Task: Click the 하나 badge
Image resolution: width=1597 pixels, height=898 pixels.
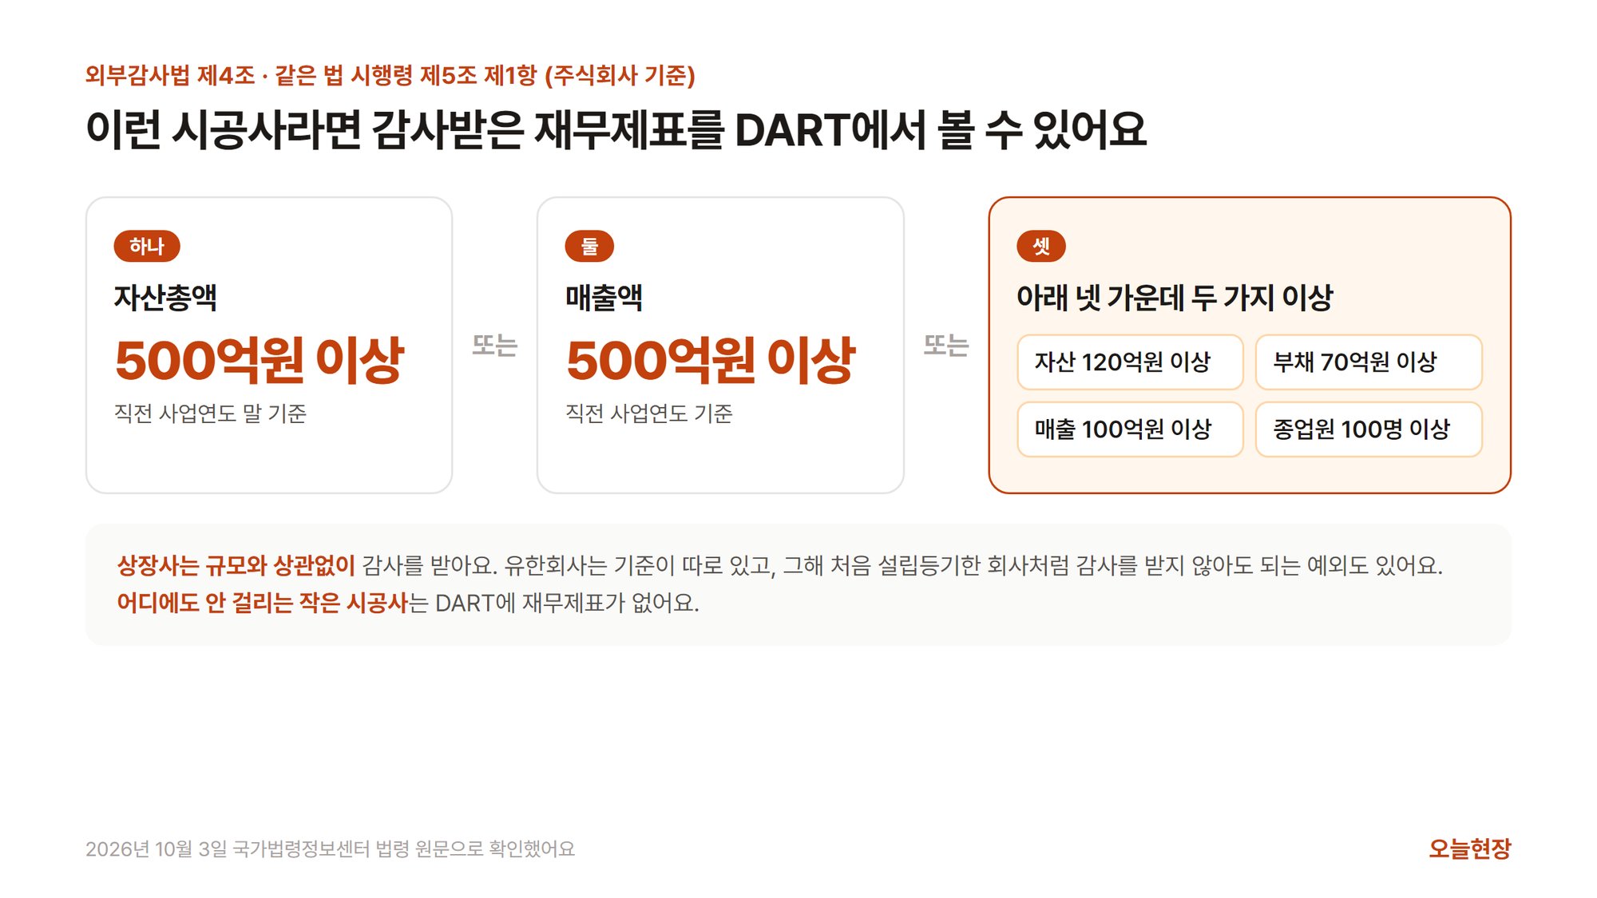Action: [x=147, y=246]
